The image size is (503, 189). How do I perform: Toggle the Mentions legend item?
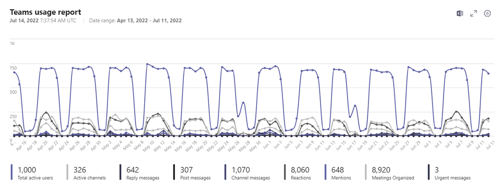coord(338,172)
